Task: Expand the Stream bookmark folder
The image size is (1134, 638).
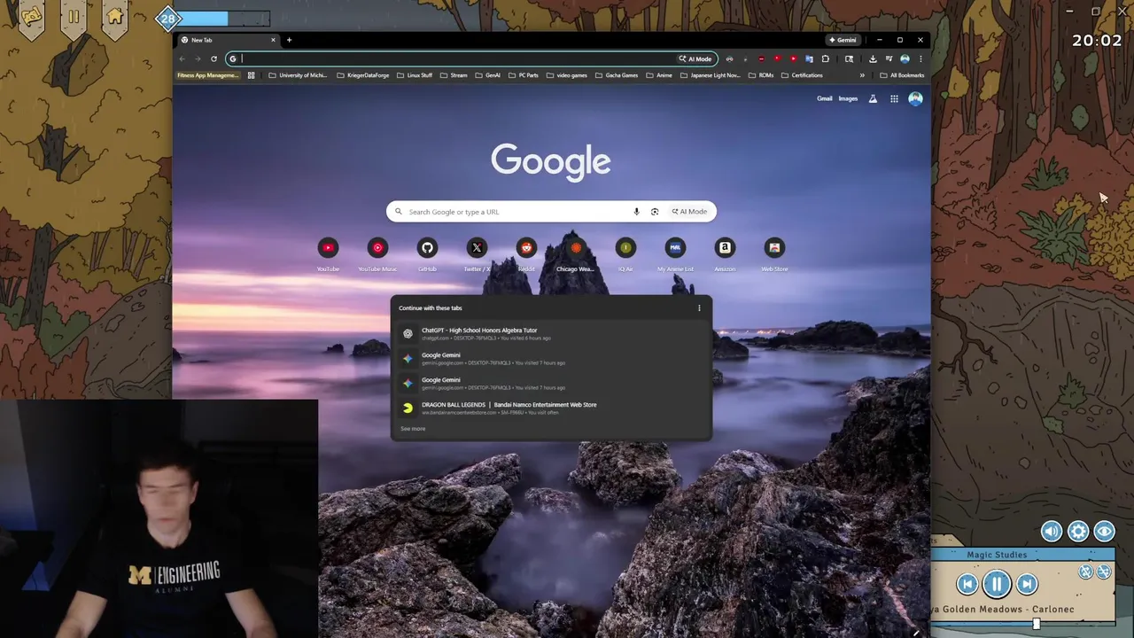Action: point(454,75)
